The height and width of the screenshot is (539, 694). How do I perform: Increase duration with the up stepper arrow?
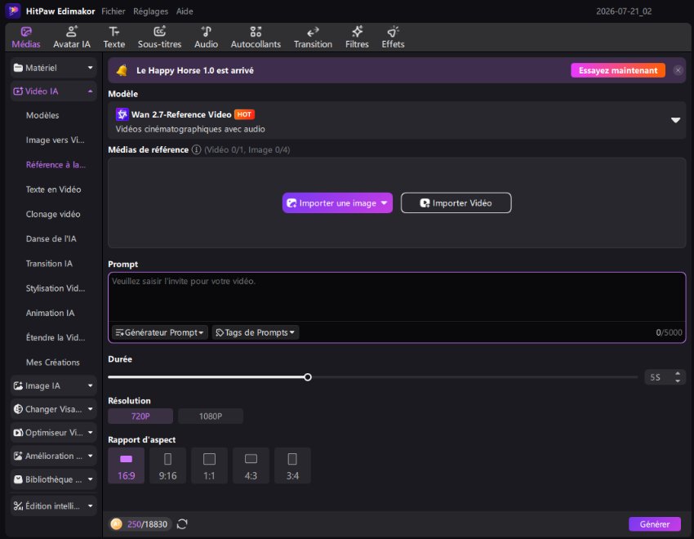coord(678,373)
